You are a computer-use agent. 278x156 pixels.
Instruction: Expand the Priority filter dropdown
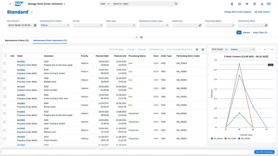[x=101, y=25]
